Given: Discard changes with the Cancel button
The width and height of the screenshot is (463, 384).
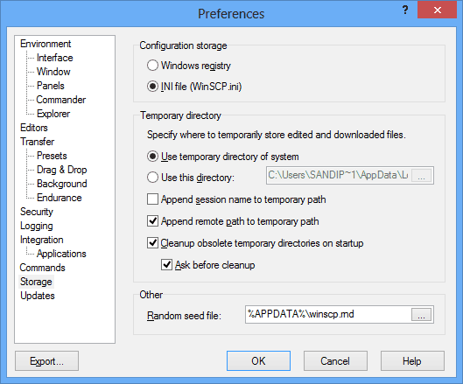Looking at the screenshot, I should 335,360.
